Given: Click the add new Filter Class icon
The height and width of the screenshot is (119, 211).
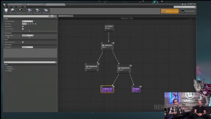Looking at the screenshot, I should (x=33, y=24).
